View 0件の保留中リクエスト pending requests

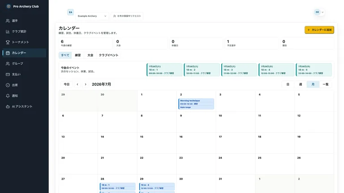(127, 16)
